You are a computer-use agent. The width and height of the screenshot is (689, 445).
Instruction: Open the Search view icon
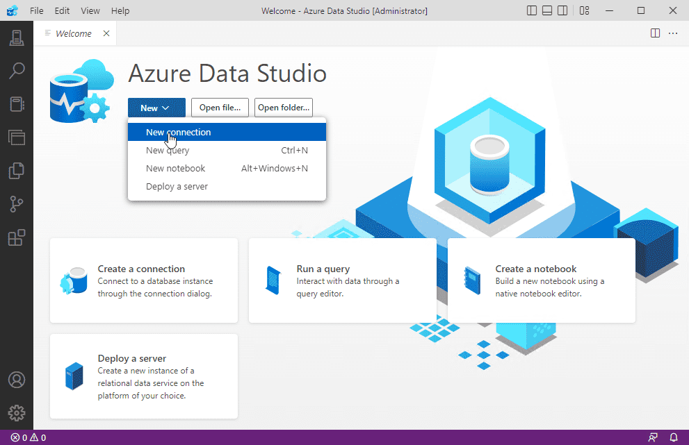click(x=17, y=71)
